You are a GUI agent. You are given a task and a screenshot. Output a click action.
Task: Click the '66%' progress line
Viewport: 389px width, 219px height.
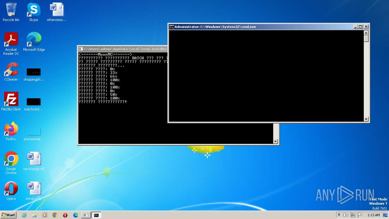pos(98,76)
